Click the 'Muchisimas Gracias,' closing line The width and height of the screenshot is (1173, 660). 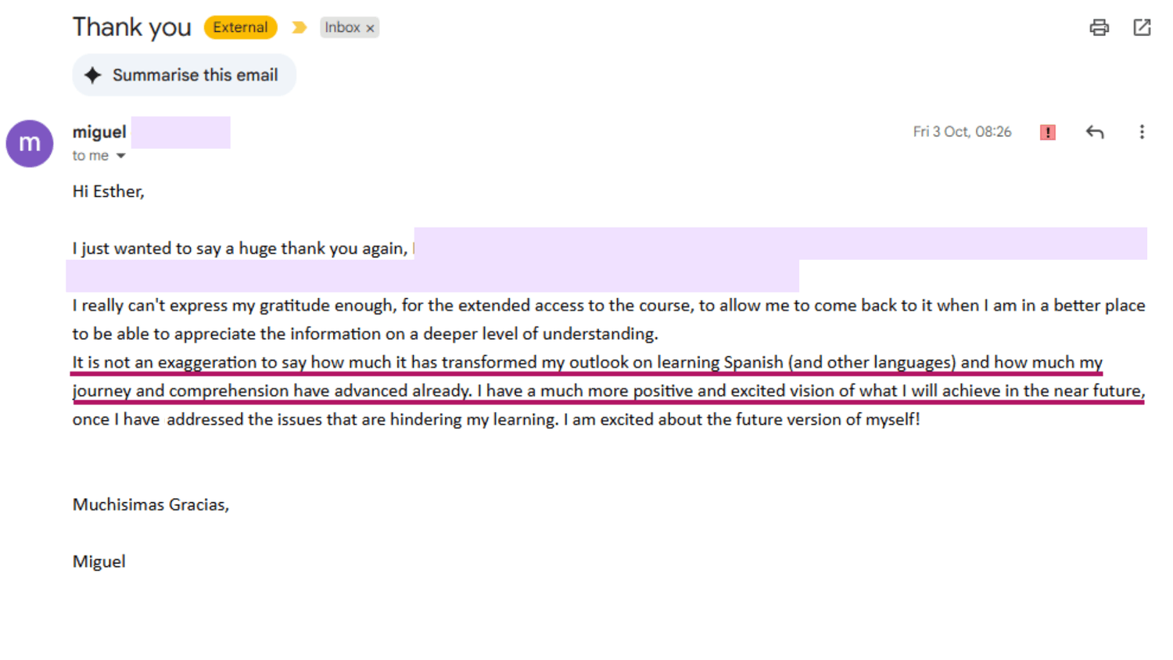click(x=151, y=505)
